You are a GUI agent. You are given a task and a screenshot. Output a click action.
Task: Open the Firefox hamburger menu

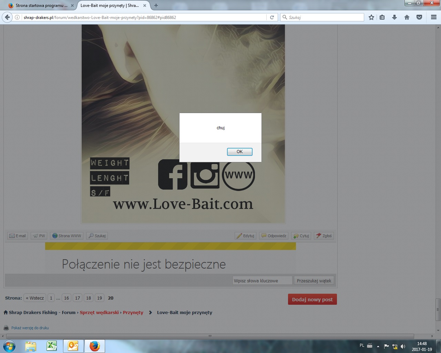pyautogui.click(x=433, y=17)
